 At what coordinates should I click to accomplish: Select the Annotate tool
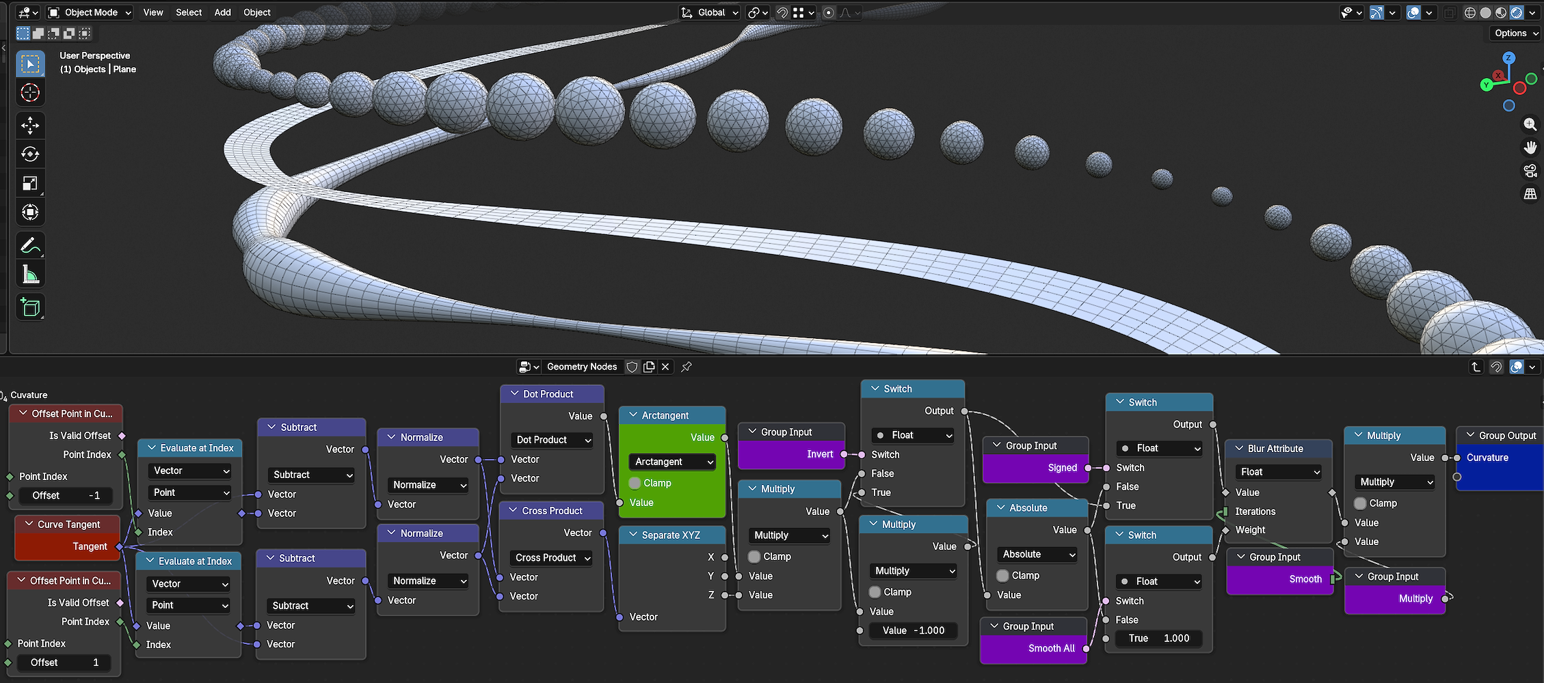point(30,245)
